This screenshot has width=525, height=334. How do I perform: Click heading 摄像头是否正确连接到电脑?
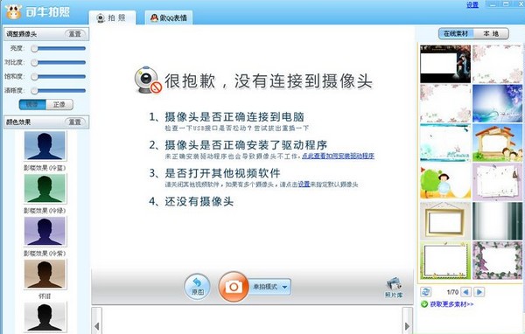coord(234,117)
